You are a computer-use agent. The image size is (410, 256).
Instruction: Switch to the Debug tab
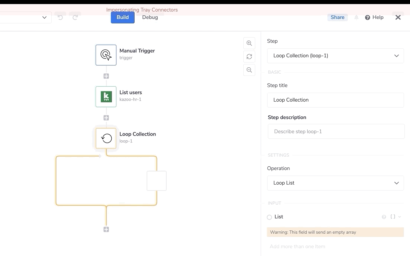pyautogui.click(x=150, y=17)
